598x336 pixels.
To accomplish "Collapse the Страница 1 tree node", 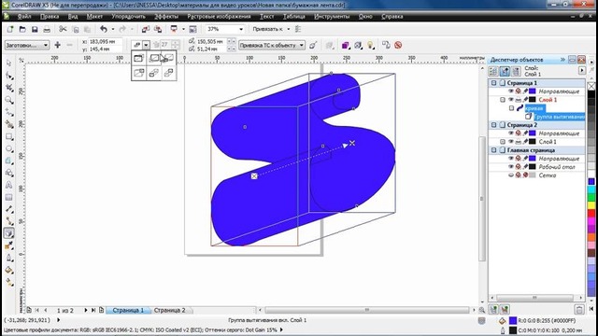I will (494, 83).
